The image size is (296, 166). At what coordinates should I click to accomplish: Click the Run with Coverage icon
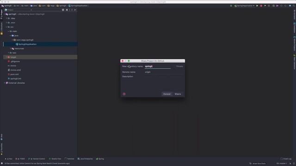click(265, 6)
